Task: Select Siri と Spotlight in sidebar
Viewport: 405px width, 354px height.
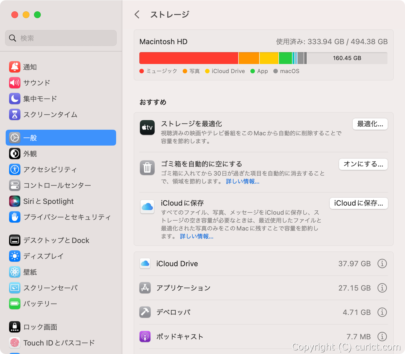Action: pos(61,201)
